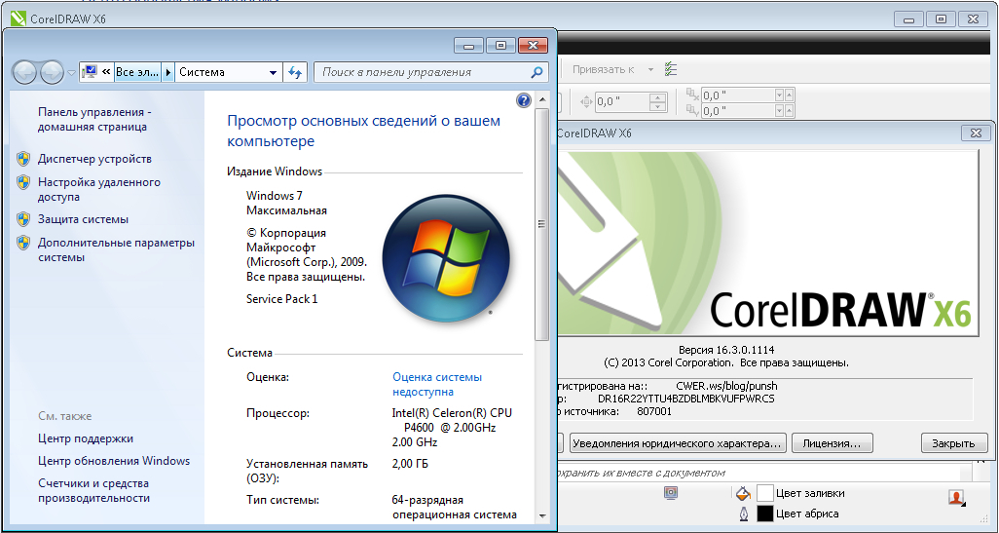This screenshot has height=533, width=999.
Task: Open 'Дополнительные параметры системы' link
Action: point(117,249)
